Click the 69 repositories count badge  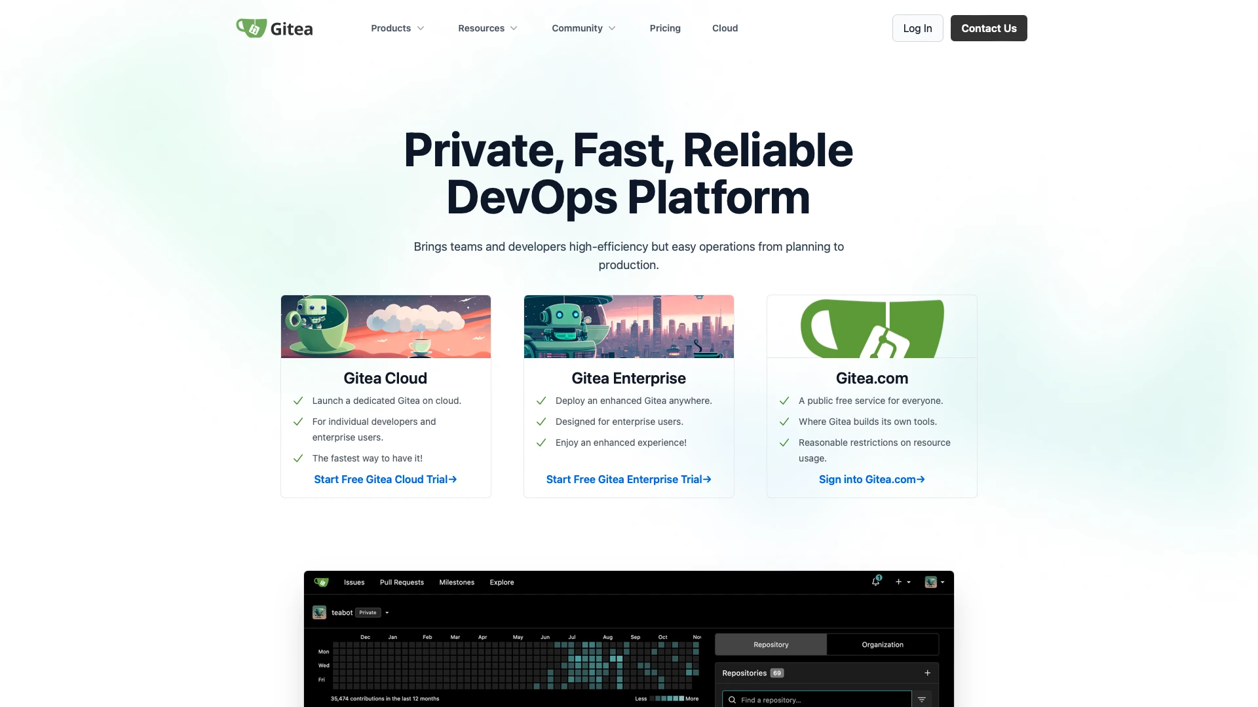coord(777,673)
